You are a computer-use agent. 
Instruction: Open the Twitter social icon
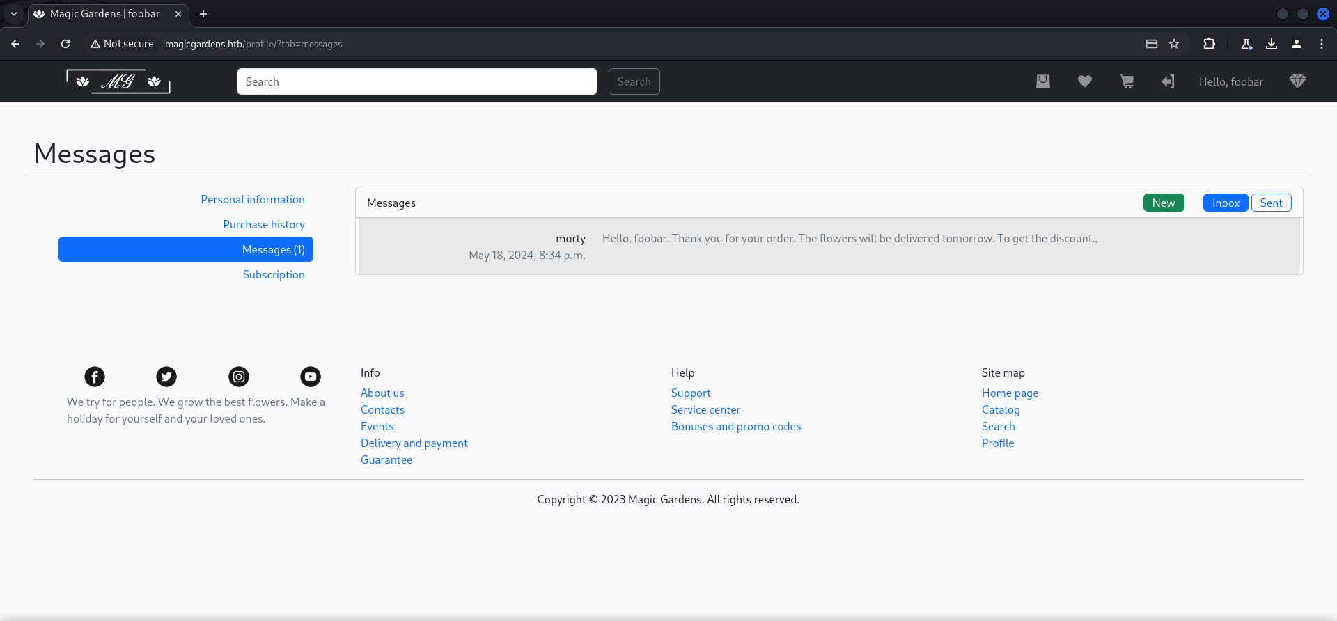point(166,377)
